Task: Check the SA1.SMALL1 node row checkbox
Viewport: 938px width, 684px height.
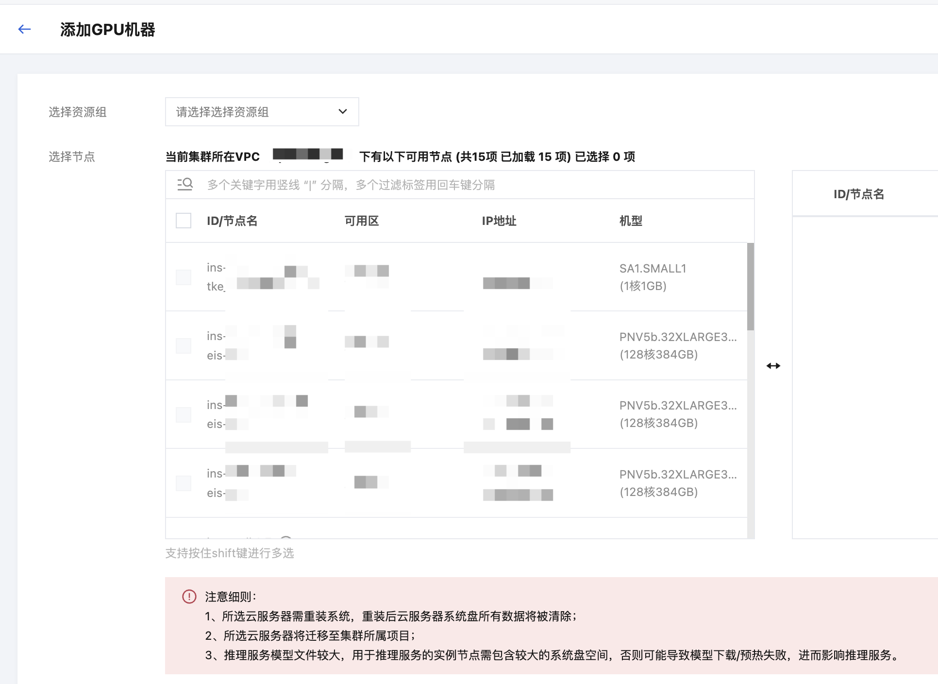Action: [x=184, y=277]
